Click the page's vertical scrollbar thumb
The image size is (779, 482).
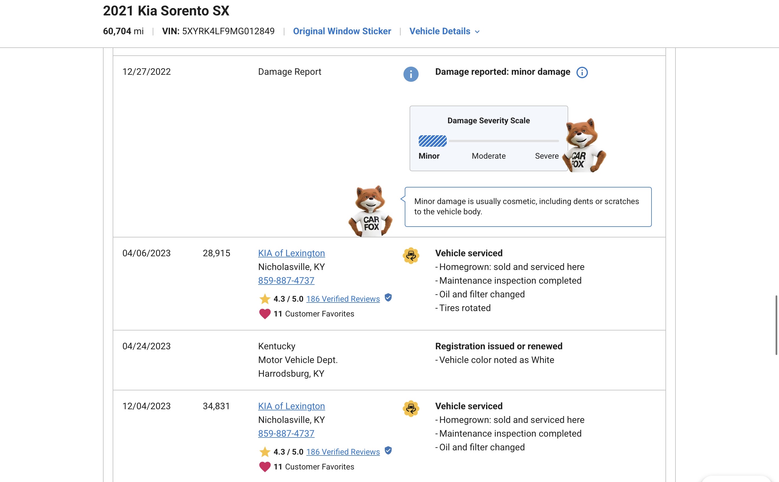click(x=776, y=325)
